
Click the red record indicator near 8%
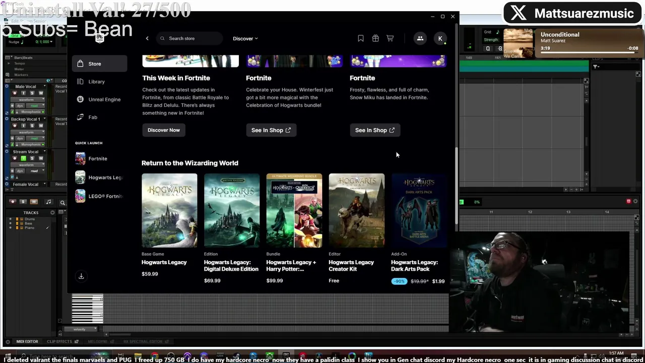pos(628,202)
